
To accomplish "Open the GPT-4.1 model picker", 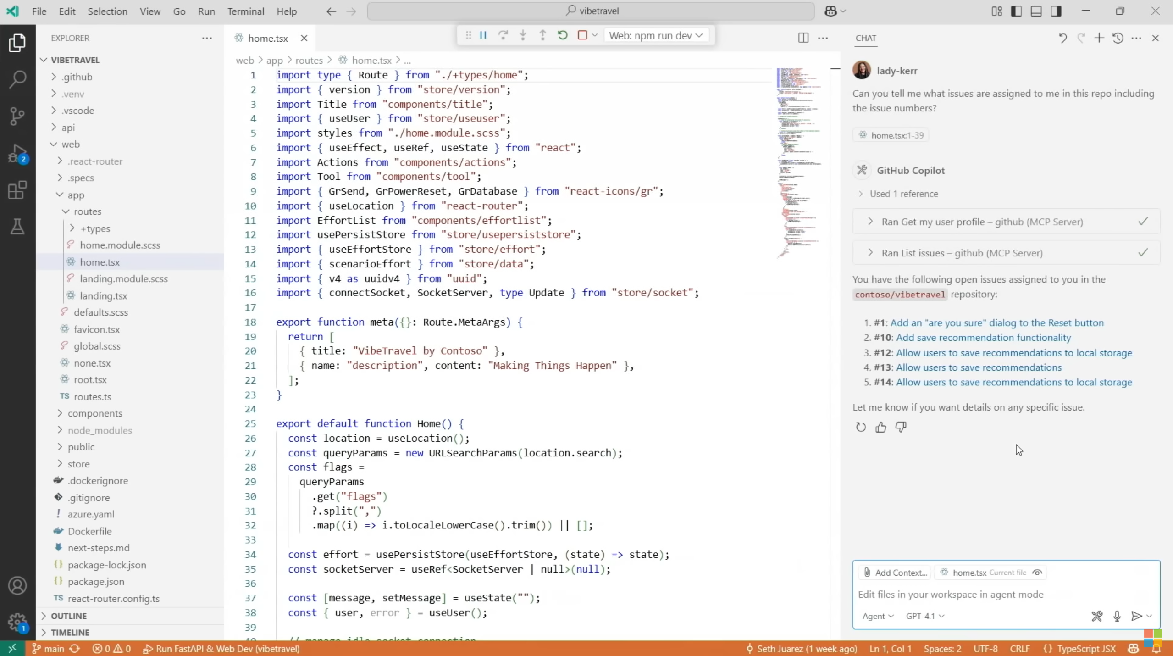I will (x=925, y=616).
